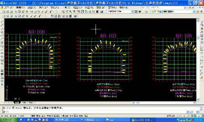The height and width of the screenshot is (122, 204).
Task: Select the Construction Line tool in Draw toolbar
Action: click(2, 25)
